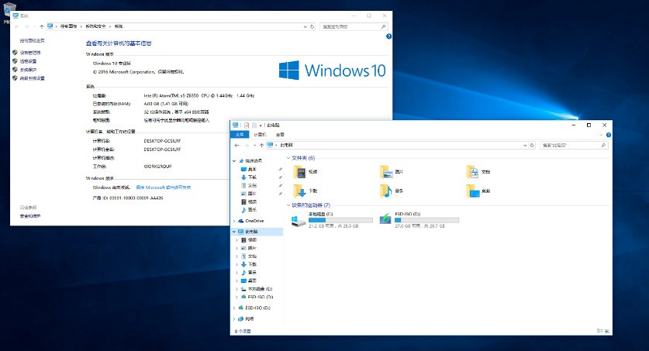Select 文档 under Quick access

(252, 186)
